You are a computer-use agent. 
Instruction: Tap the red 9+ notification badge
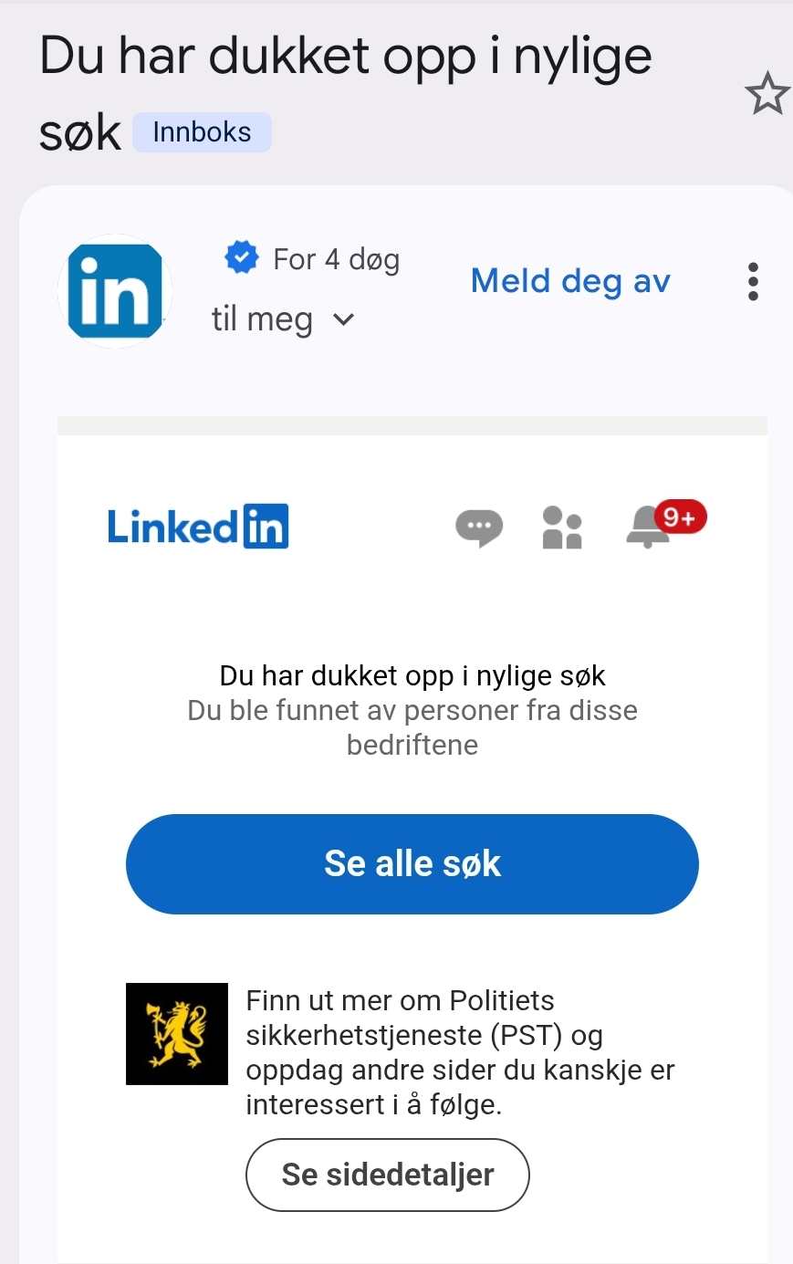(x=680, y=517)
